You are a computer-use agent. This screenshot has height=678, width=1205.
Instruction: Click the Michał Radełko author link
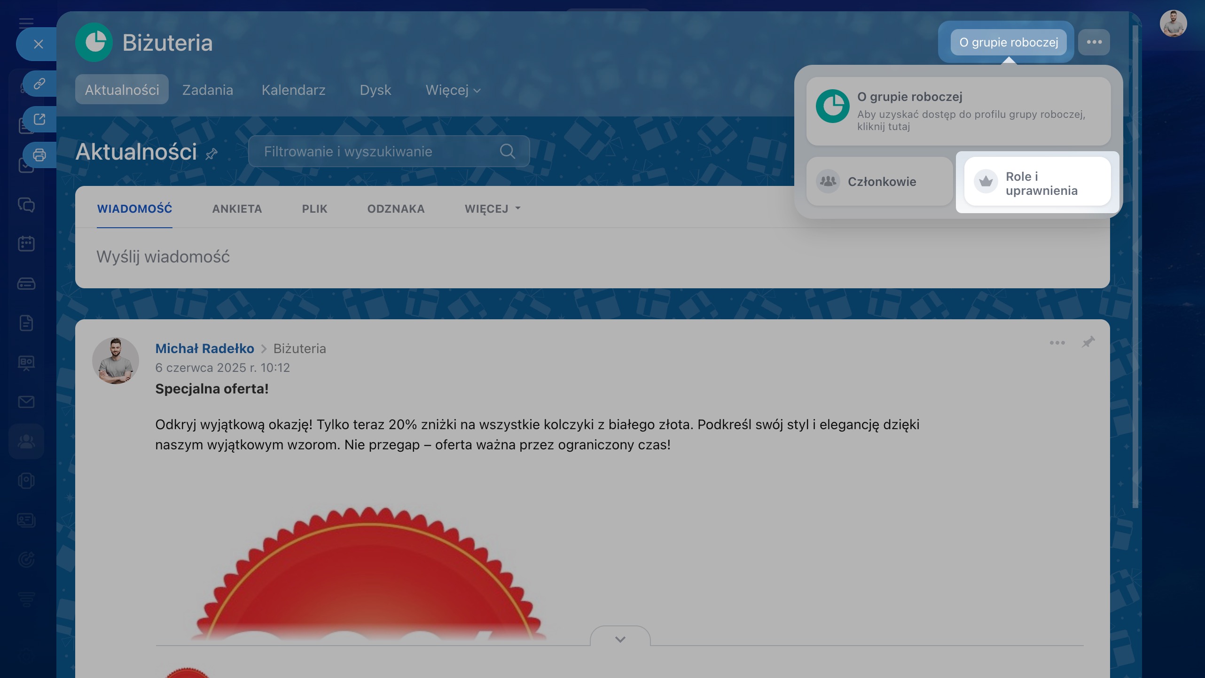tap(204, 348)
